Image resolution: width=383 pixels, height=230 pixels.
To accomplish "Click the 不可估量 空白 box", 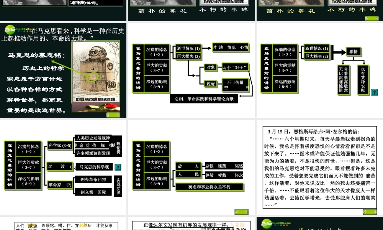I will tap(235, 85).
